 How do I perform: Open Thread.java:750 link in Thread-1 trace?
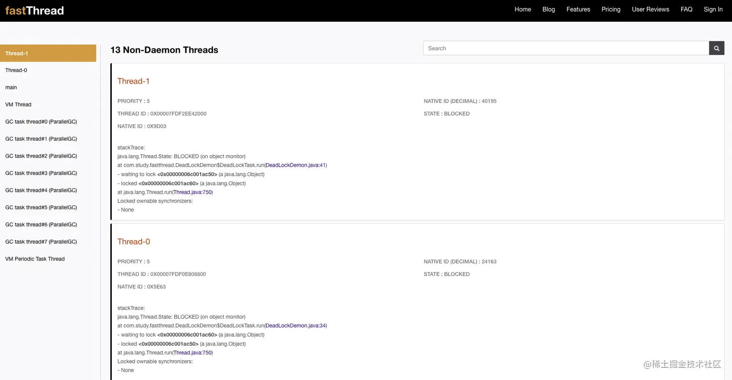tap(192, 192)
